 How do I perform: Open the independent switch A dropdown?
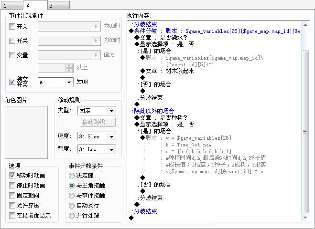coord(55,82)
